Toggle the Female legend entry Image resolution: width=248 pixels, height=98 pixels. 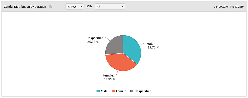pos(119,91)
